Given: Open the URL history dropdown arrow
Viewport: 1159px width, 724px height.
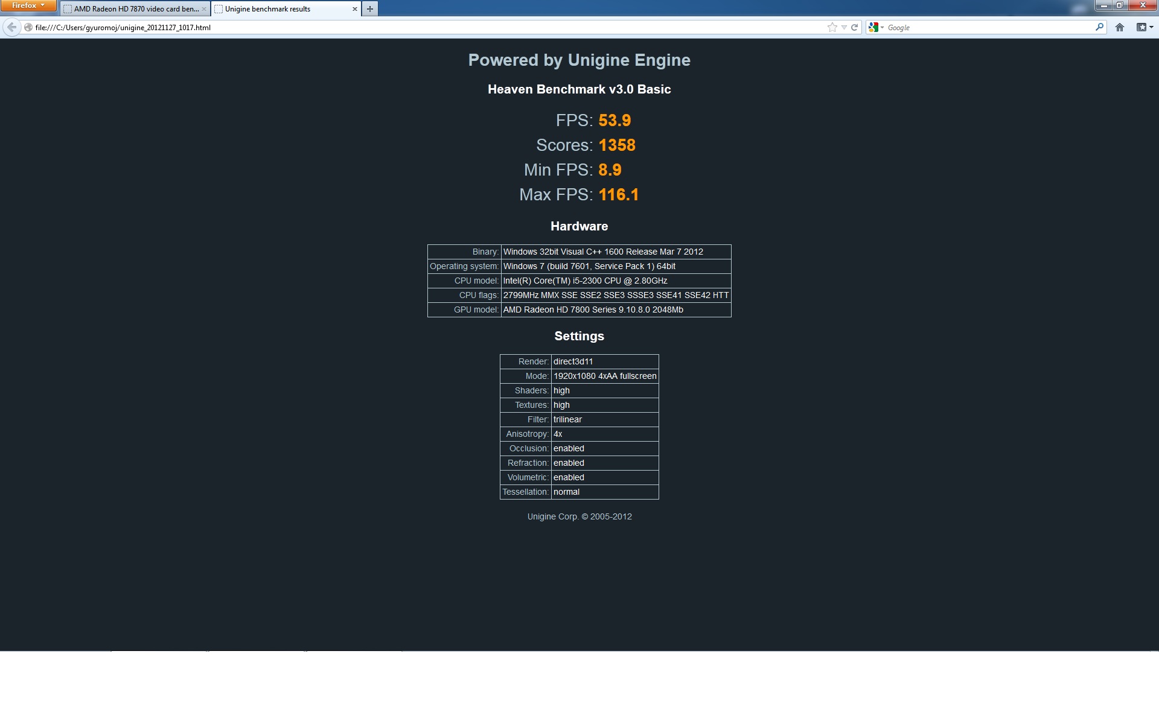Looking at the screenshot, I should tap(844, 27).
